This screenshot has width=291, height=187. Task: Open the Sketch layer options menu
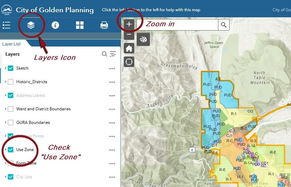[112, 69]
